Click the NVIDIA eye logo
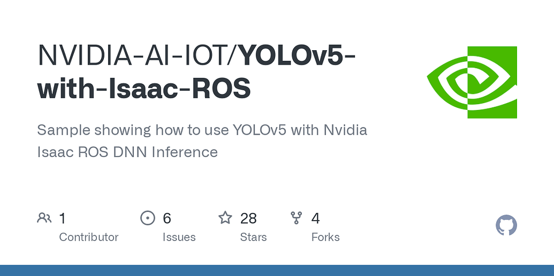 [x=472, y=82]
